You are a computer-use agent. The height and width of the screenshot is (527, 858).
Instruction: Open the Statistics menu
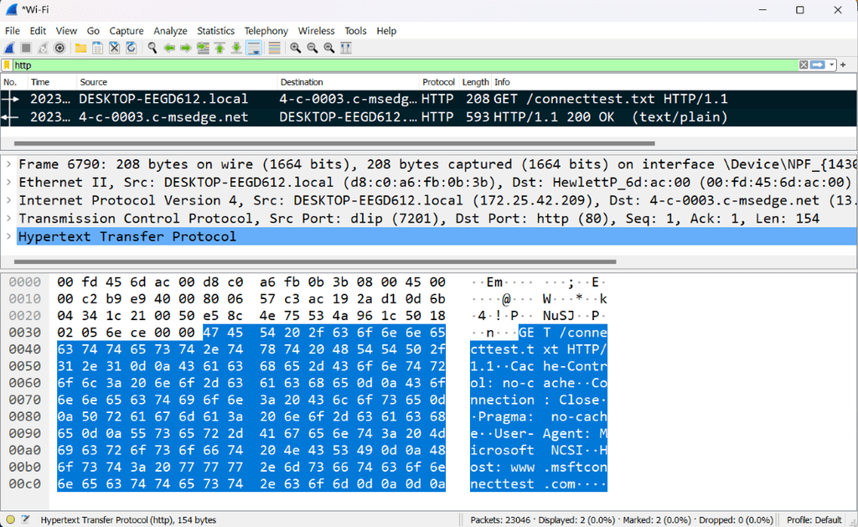click(215, 30)
